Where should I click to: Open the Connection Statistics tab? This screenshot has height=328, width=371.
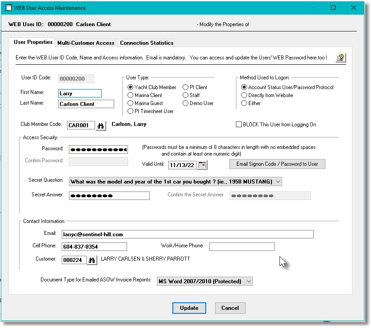click(146, 43)
